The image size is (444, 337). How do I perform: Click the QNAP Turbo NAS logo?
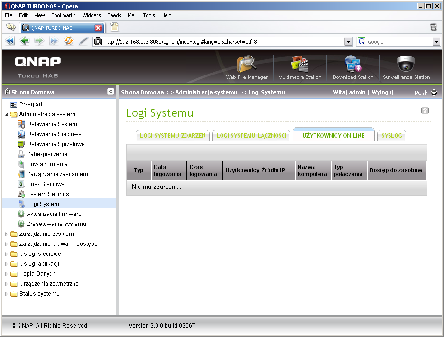click(37, 67)
